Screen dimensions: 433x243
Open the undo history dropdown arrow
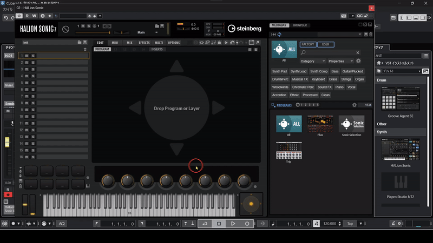point(237,43)
